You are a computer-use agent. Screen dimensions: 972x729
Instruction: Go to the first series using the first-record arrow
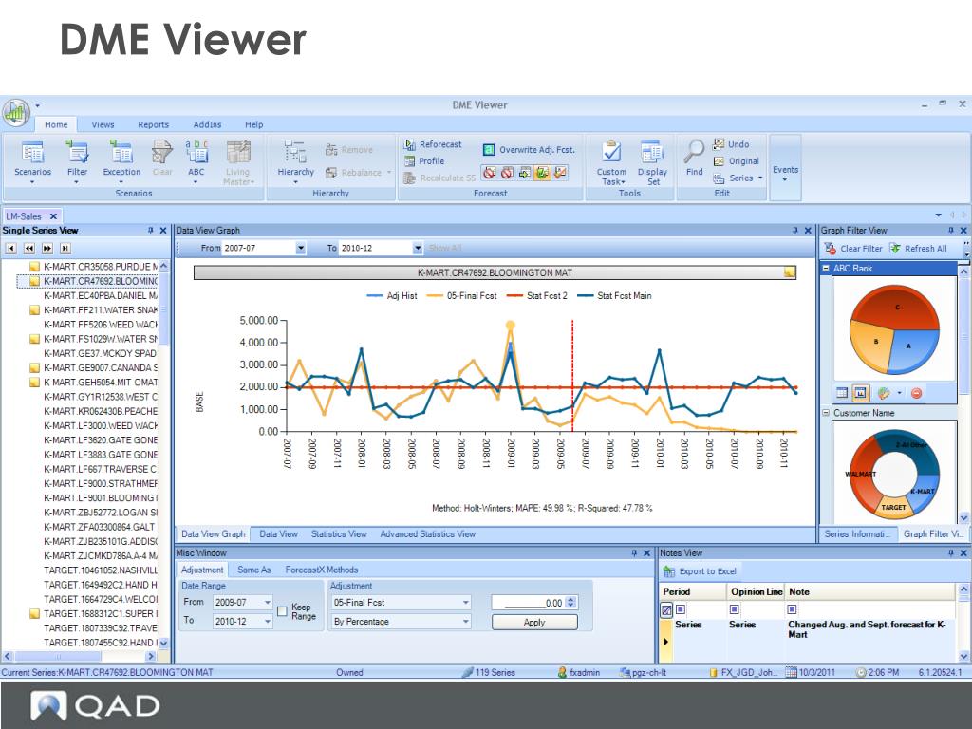click(x=10, y=249)
